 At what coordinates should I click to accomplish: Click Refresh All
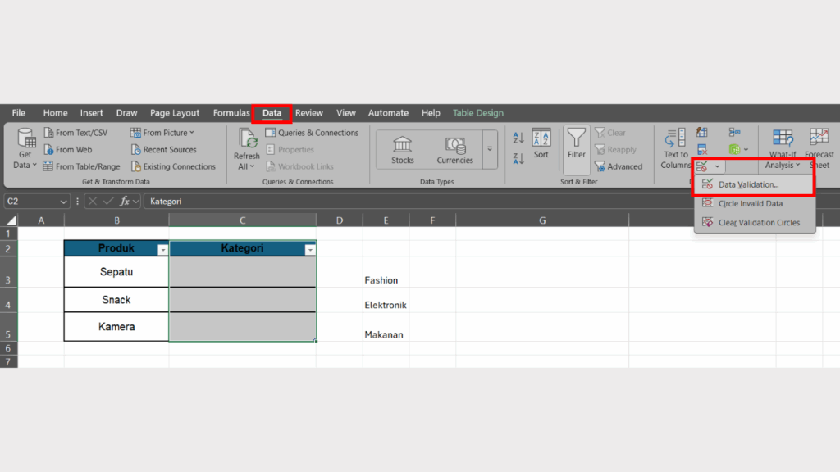(x=246, y=147)
